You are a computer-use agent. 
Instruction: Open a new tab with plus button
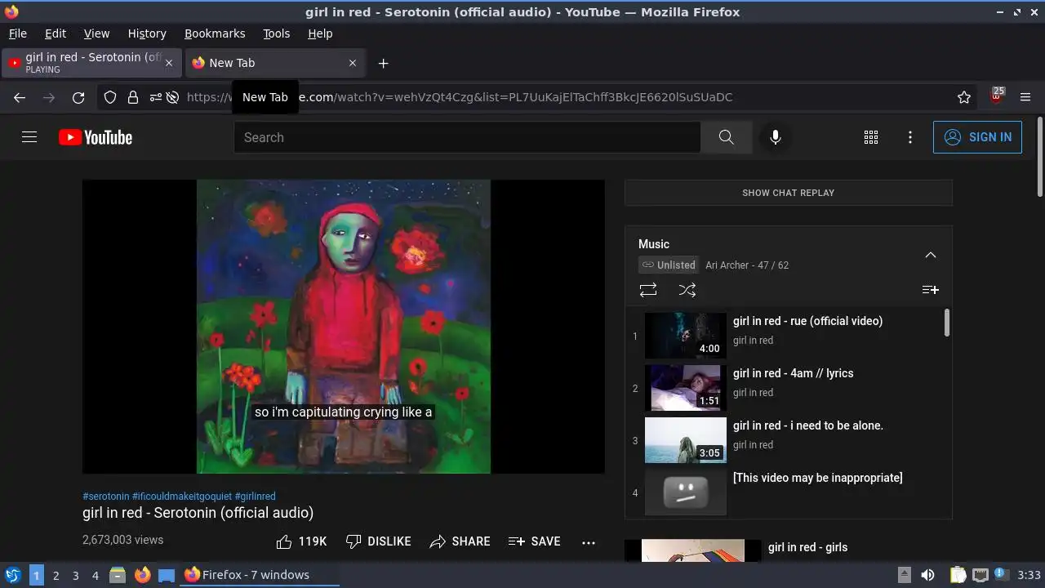(383, 63)
